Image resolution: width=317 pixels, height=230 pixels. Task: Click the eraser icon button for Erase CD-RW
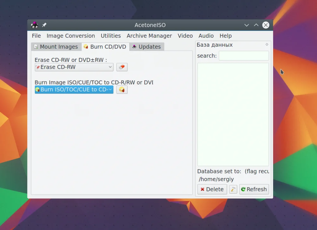coord(122,67)
